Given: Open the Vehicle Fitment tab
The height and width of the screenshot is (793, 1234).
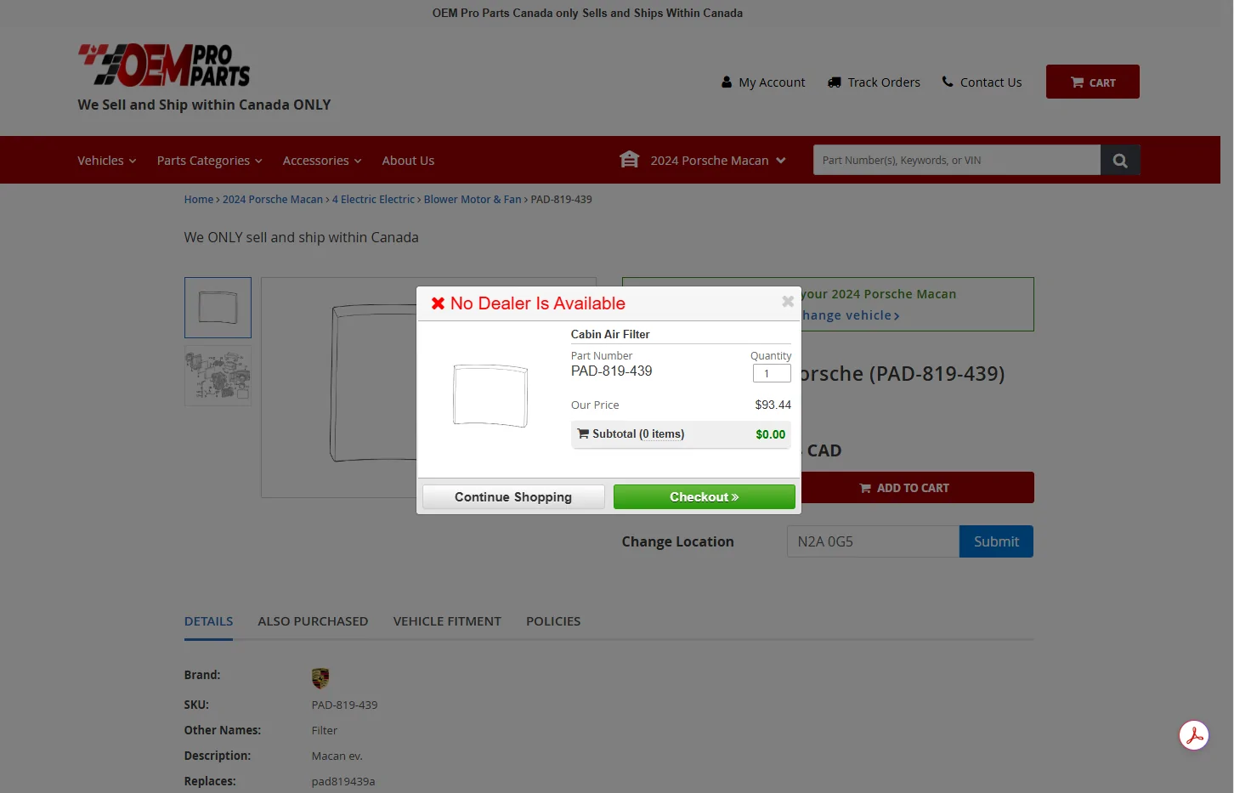Looking at the screenshot, I should (x=447, y=621).
